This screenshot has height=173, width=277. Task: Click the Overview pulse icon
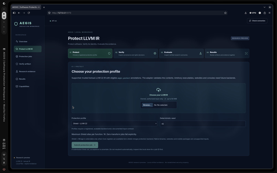(17, 42)
